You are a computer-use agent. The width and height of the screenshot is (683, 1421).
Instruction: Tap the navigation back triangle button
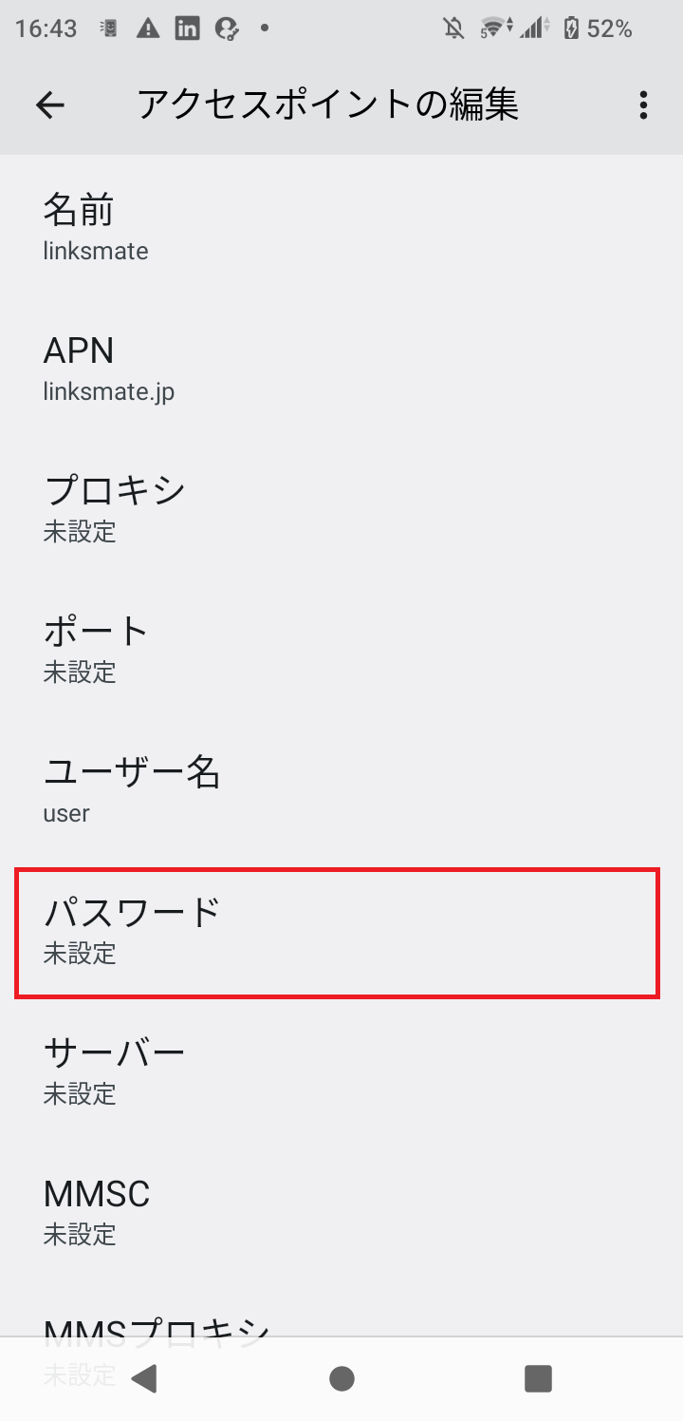pyautogui.click(x=144, y=1378)
